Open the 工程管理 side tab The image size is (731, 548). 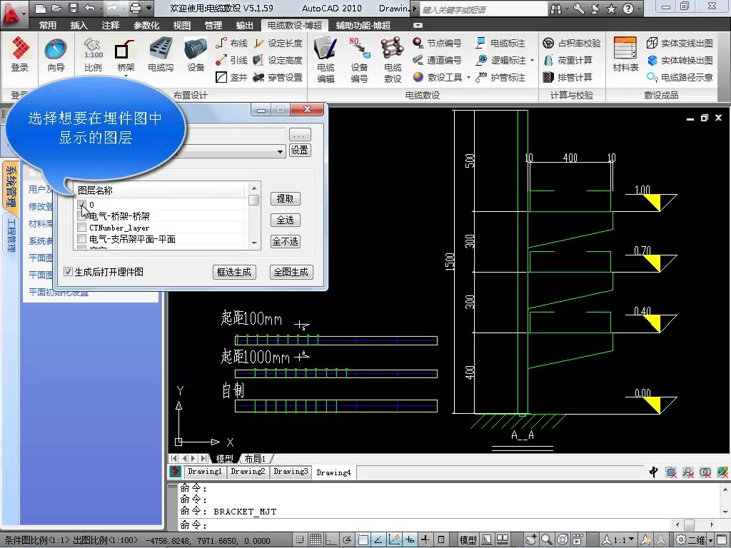pyautogui.click(x=11, y=235)
